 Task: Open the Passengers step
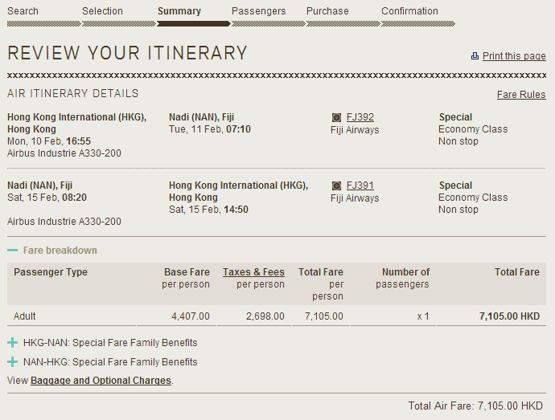click(258, 11)
